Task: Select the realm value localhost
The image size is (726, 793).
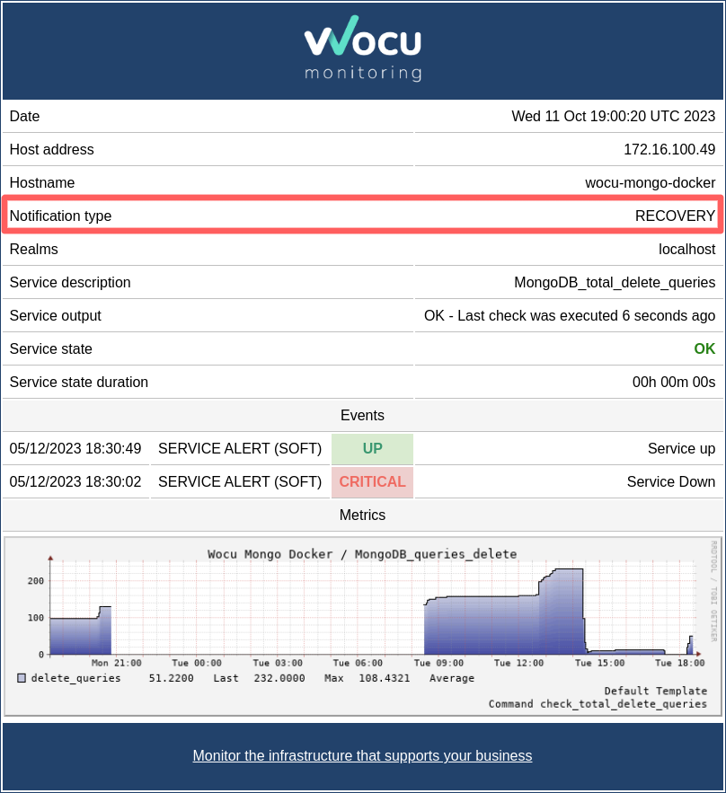Action: pos(686,250)
